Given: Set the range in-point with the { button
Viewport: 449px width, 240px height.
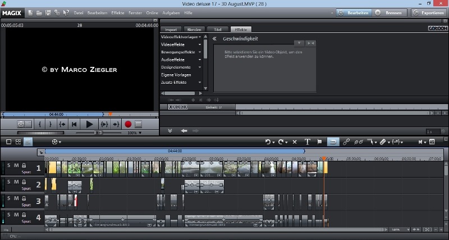Looking at the screenshot, I should click(x=40, y=124).
